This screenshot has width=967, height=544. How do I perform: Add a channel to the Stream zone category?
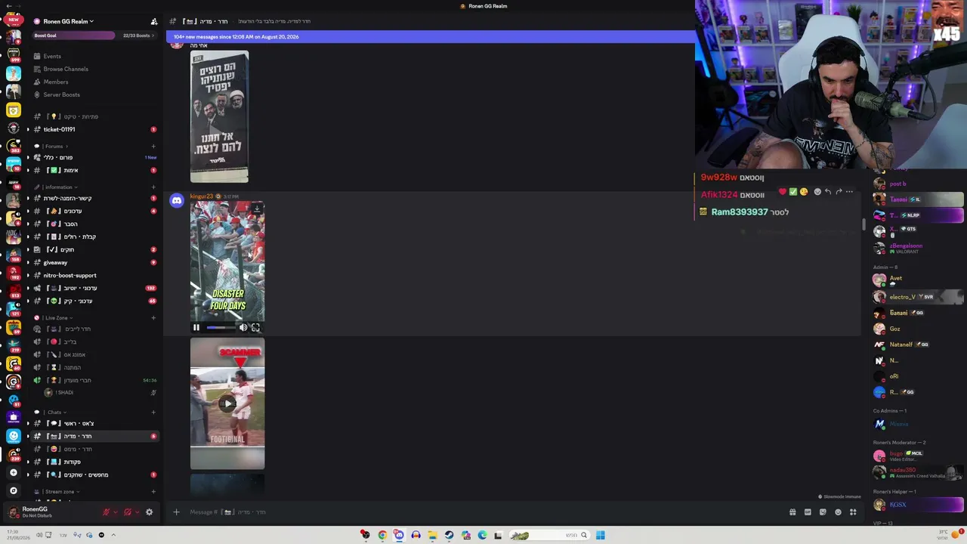(x=153, y=492)
